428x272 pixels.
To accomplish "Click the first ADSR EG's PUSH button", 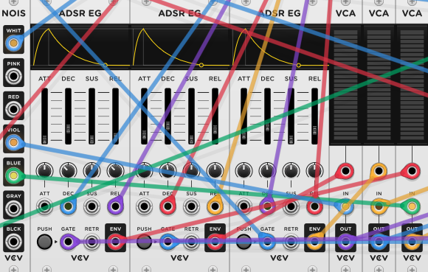I will (44, 242).
